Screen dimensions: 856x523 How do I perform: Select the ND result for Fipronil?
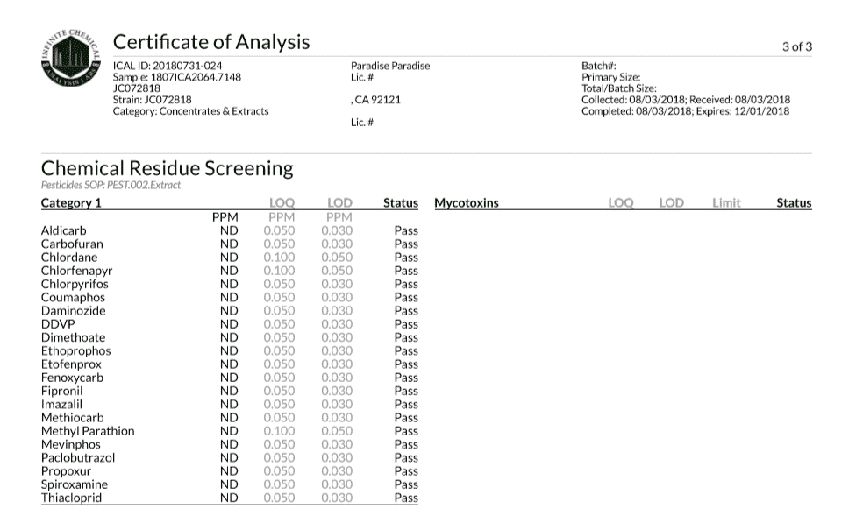pyautogui.click(x=229, y=391)
